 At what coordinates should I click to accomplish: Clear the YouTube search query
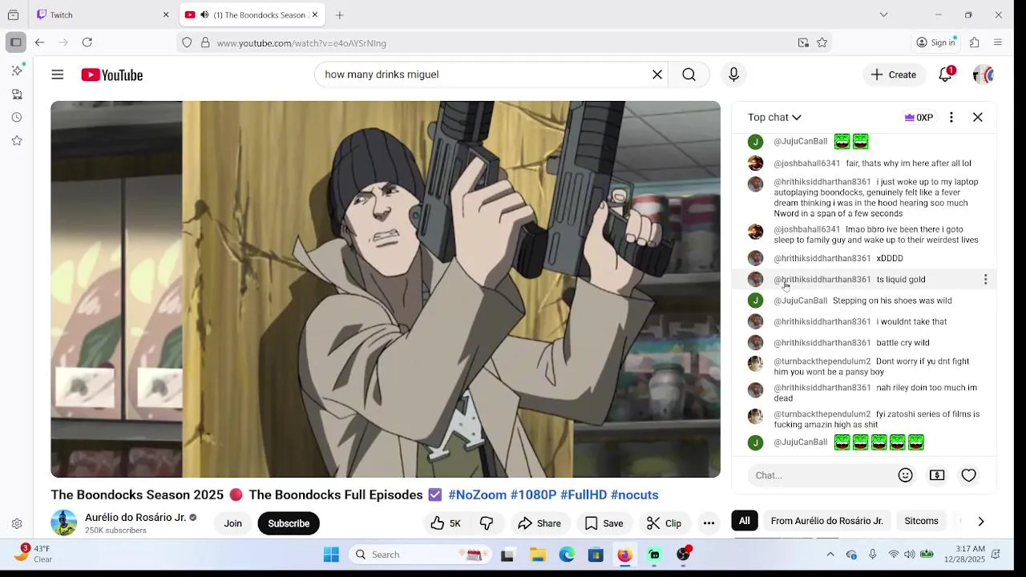click(657, 75)
